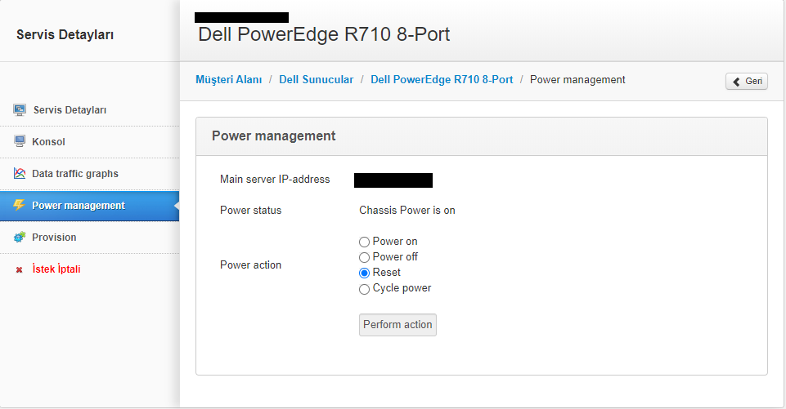Select the Cycle power radio option
The width and height of the screenshot is (786, 409).
(365, 289)
